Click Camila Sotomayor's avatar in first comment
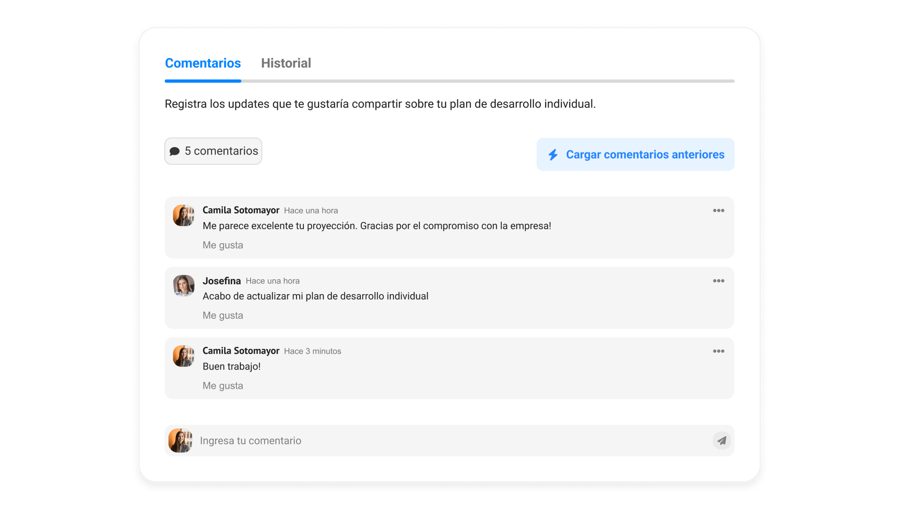The width and height of the screenshot is (900, 524). tap(184, 216)
